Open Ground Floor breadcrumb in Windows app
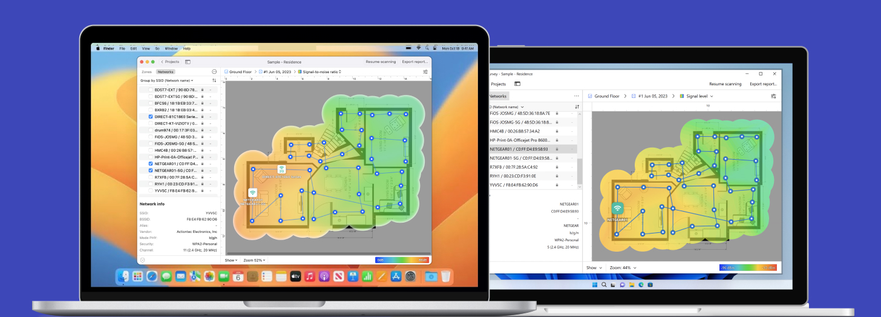 603,96
